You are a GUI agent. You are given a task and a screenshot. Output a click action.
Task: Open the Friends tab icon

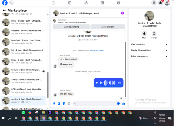(86, 3)
